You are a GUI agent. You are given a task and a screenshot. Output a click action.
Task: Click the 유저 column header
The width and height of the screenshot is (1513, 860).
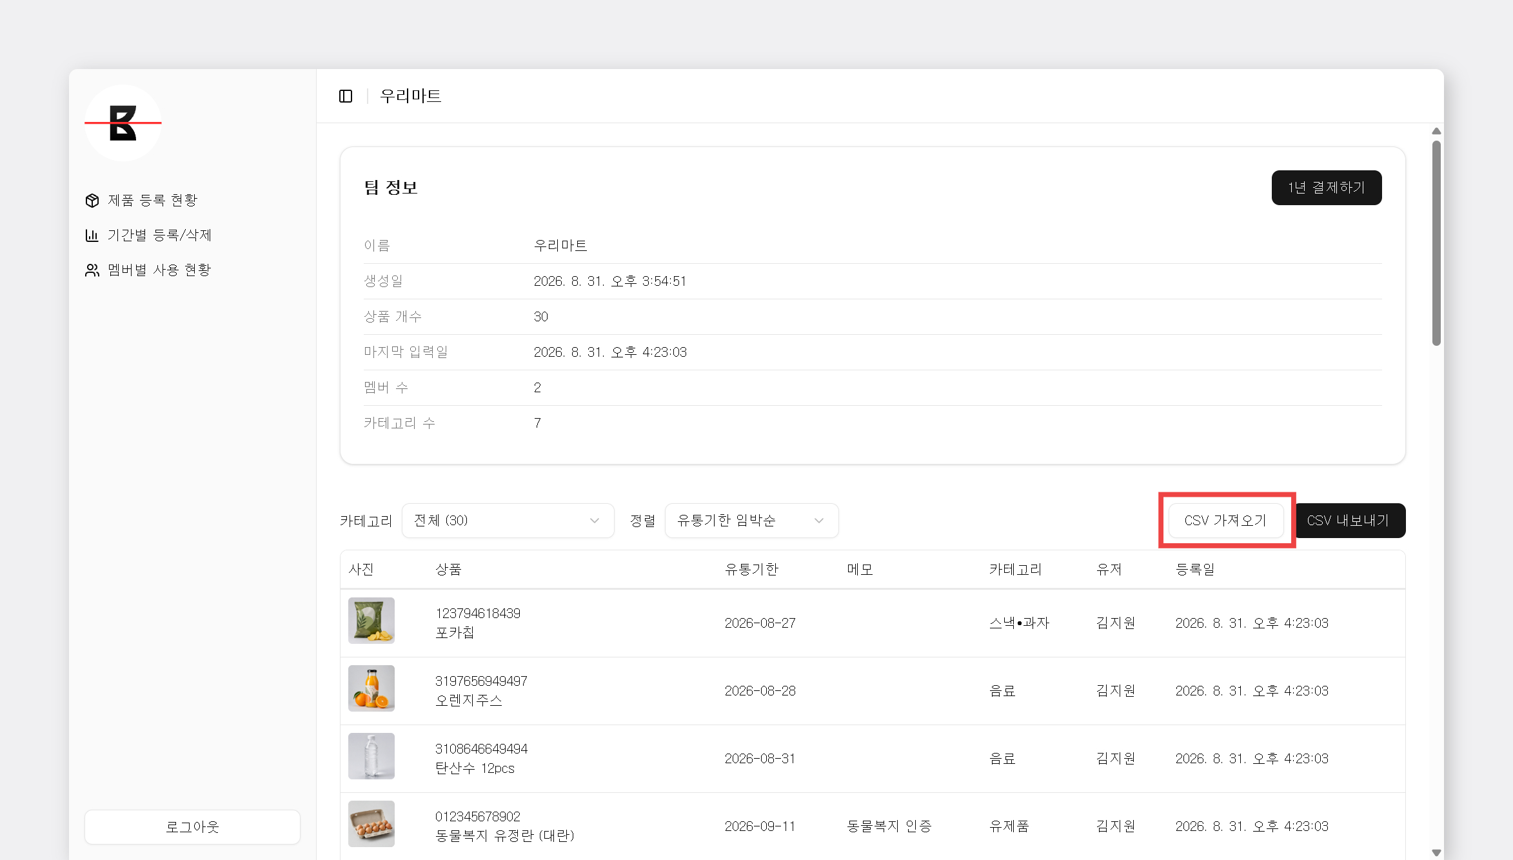pyautogui.click(x=1109, y=570)
